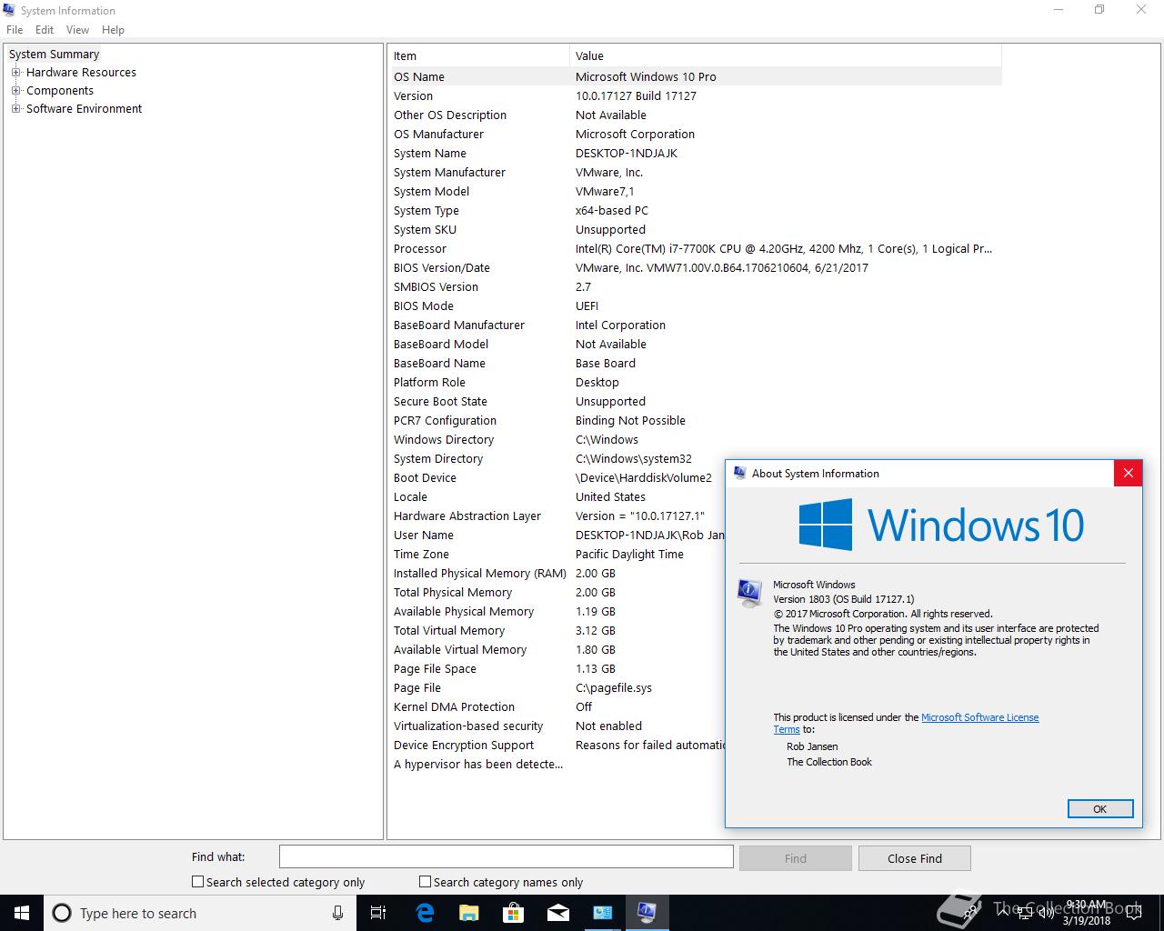Close the About System Information dialog
This screenshot has height=931, width=1164.
[x=1128, y=473]
